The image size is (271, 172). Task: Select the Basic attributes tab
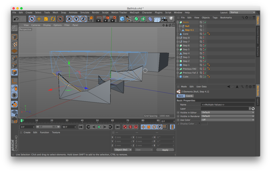pos(181,96)
